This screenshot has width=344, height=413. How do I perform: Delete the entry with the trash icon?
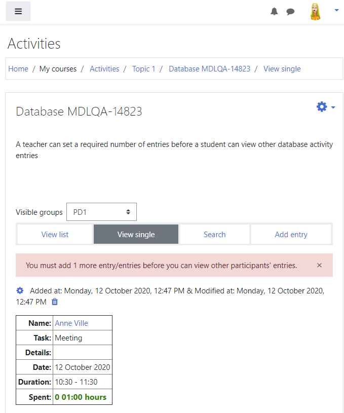(x=55, y=302)
